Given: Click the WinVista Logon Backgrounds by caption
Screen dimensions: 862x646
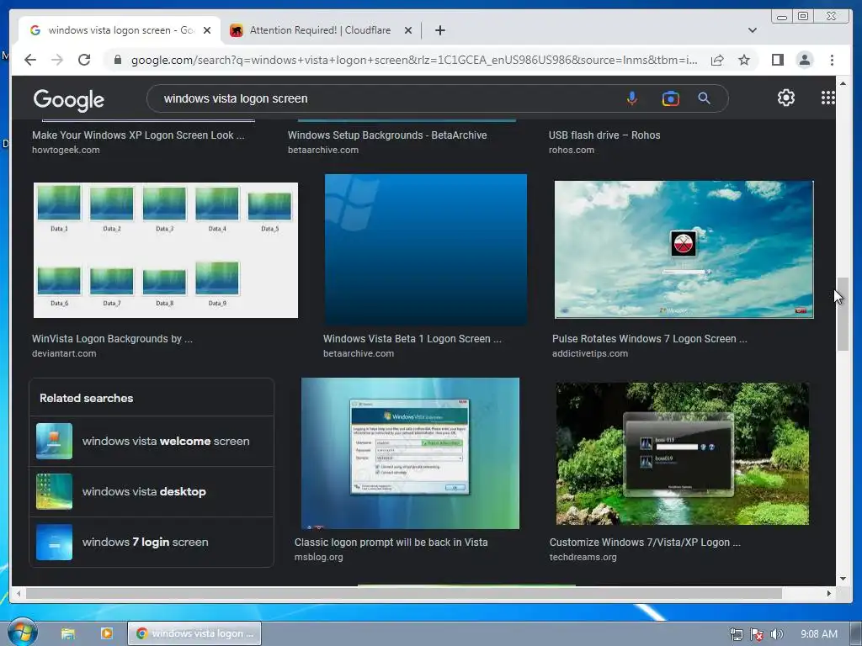Looking at the screenshot, I should pyautogui.click(x=112, y=339).
